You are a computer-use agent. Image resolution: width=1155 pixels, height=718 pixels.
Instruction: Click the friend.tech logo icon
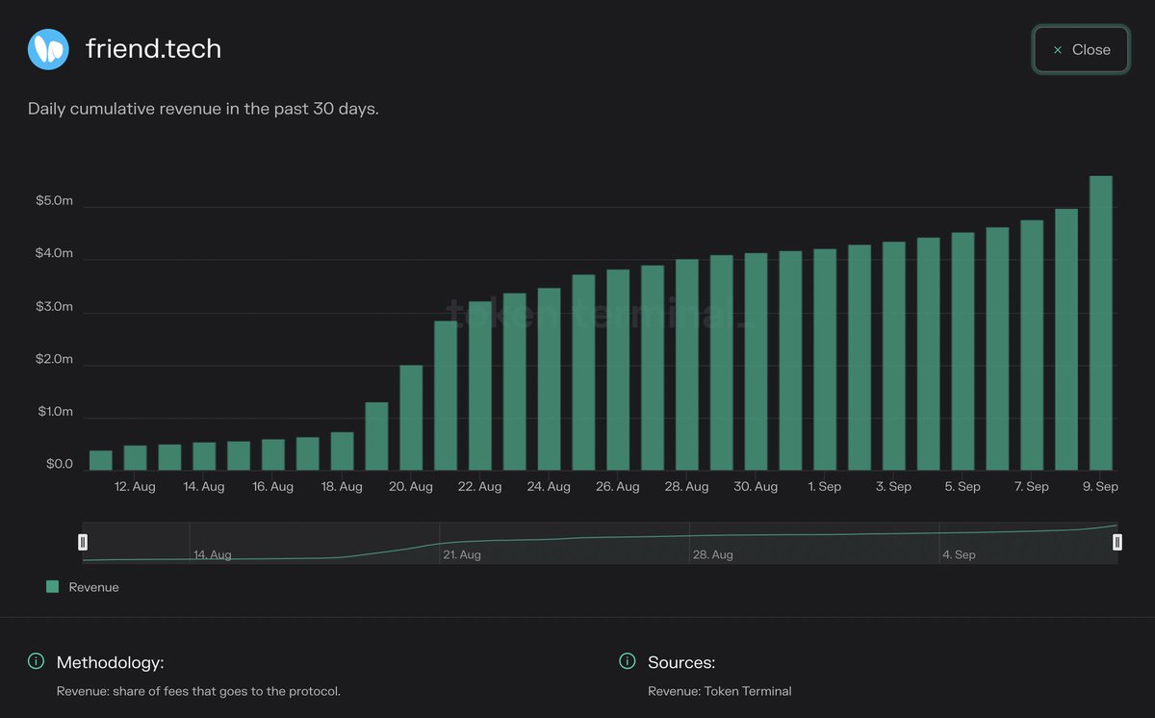pos(48,49)
